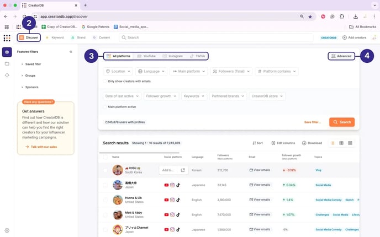Toggle the Main platform active checkbox
This screenshot has width=380, height=237.
click(x=105, y=107)
